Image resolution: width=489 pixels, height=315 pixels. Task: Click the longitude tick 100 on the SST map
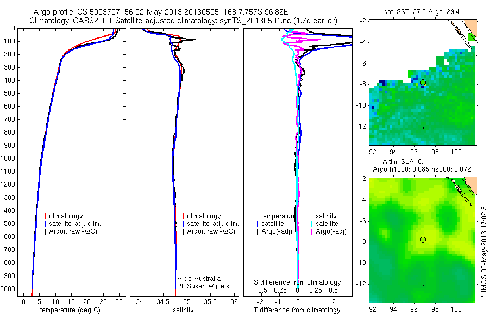click(456, 152)
